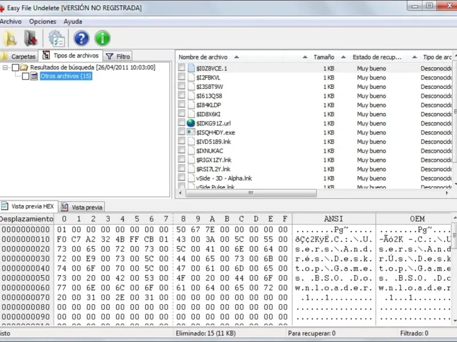Click the recover file toolbar icon with red cross
The height and width of the screenshot is (342, 457).
click(31, 39)
